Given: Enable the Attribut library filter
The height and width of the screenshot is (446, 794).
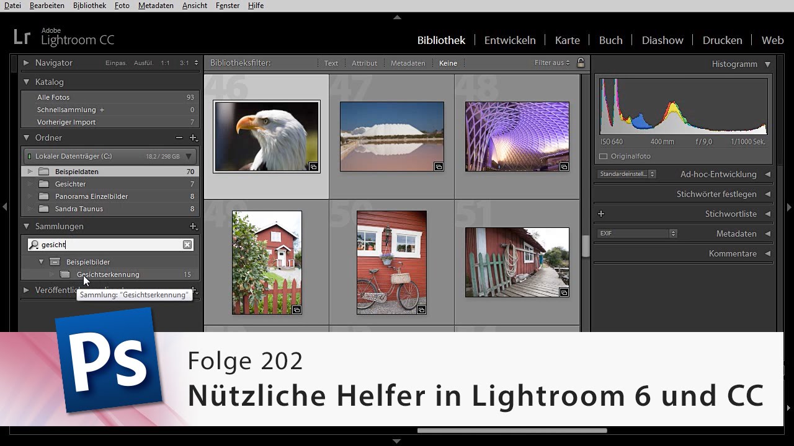Looking at the screenshot, I should coord(364,63).
